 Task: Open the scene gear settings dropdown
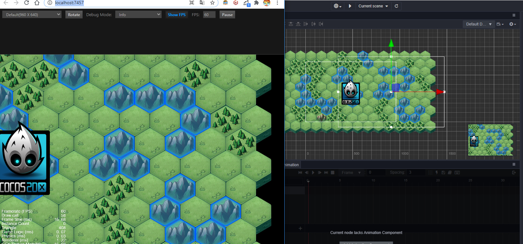[x=513, y=24]
